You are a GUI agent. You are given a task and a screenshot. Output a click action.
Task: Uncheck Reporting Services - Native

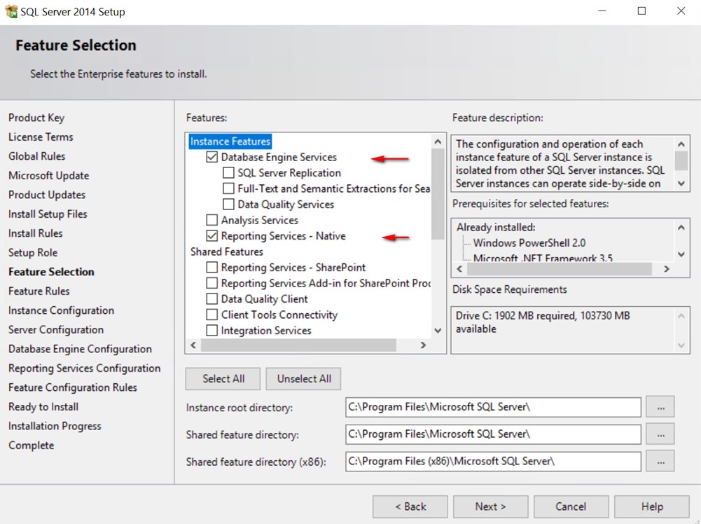(212, 235)
